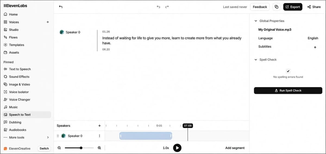Redo the last action
Screen dimensions: 326x154
[x=167, y=7]
